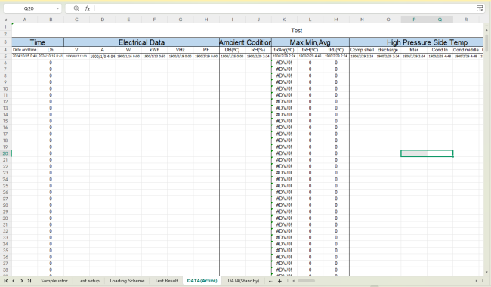Select the DATA(Active) sheet tab
This screenshot has width=491, height=287.
pyautogui.click(x=202, y=281)
